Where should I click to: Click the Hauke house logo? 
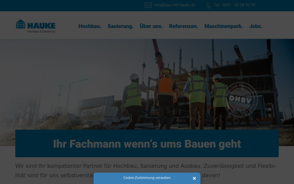(36, 26)
